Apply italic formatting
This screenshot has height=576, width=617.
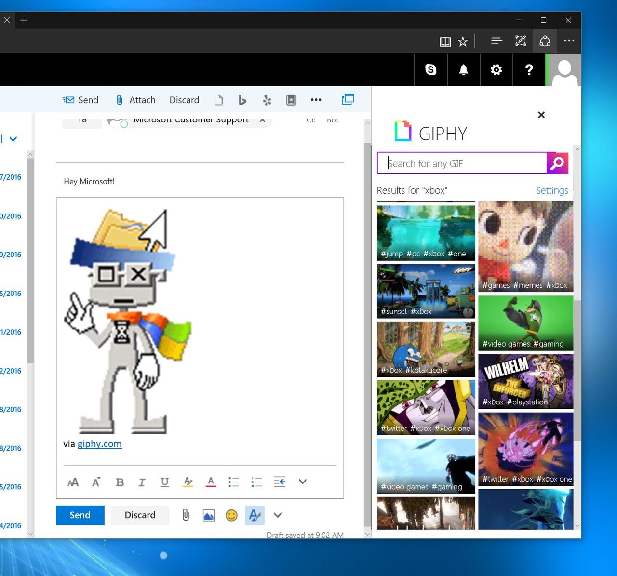click(x=142, y=482)
